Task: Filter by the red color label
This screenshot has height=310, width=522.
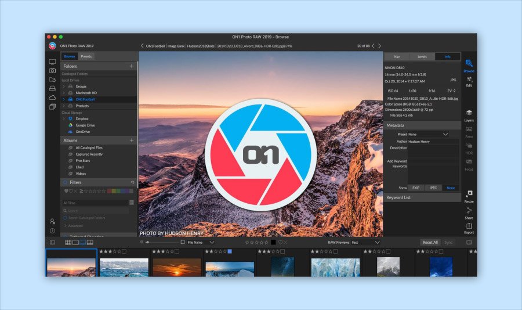Action: tap(109, 191)
